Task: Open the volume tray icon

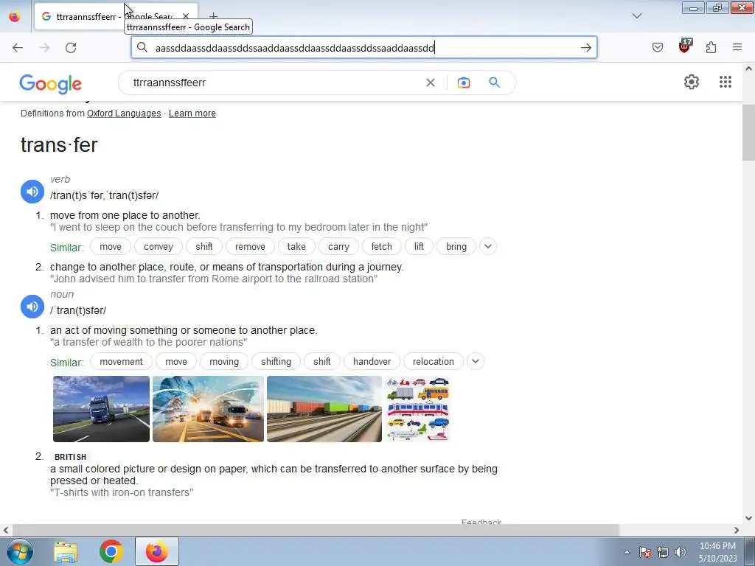Action: click(680, 553)
